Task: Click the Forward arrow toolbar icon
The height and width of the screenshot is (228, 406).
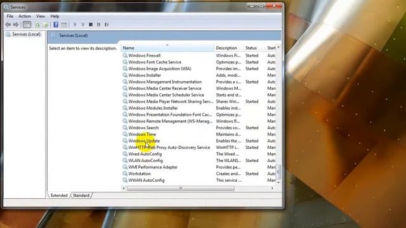Action: click(x=16, y=25)
